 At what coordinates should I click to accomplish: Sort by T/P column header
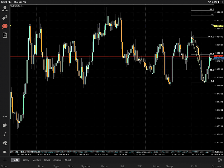(x=139, y=166)
